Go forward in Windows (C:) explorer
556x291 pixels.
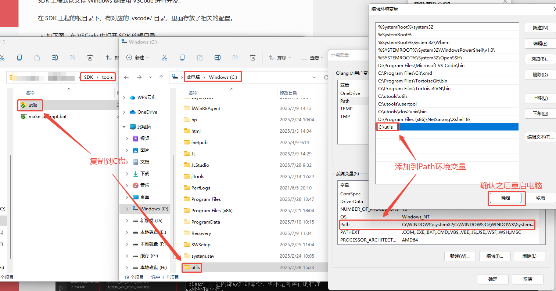[139, 77]
